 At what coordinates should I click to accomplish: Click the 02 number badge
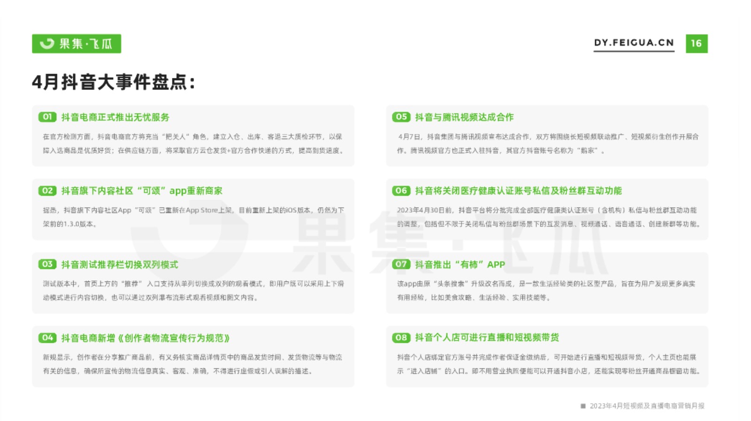[x=47, y=190]
